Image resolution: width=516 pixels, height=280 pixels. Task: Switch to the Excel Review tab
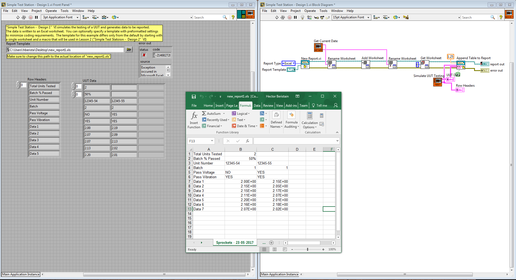[268, 106]
